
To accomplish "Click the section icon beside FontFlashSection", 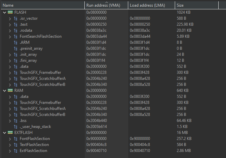I will tap(16, 139).
